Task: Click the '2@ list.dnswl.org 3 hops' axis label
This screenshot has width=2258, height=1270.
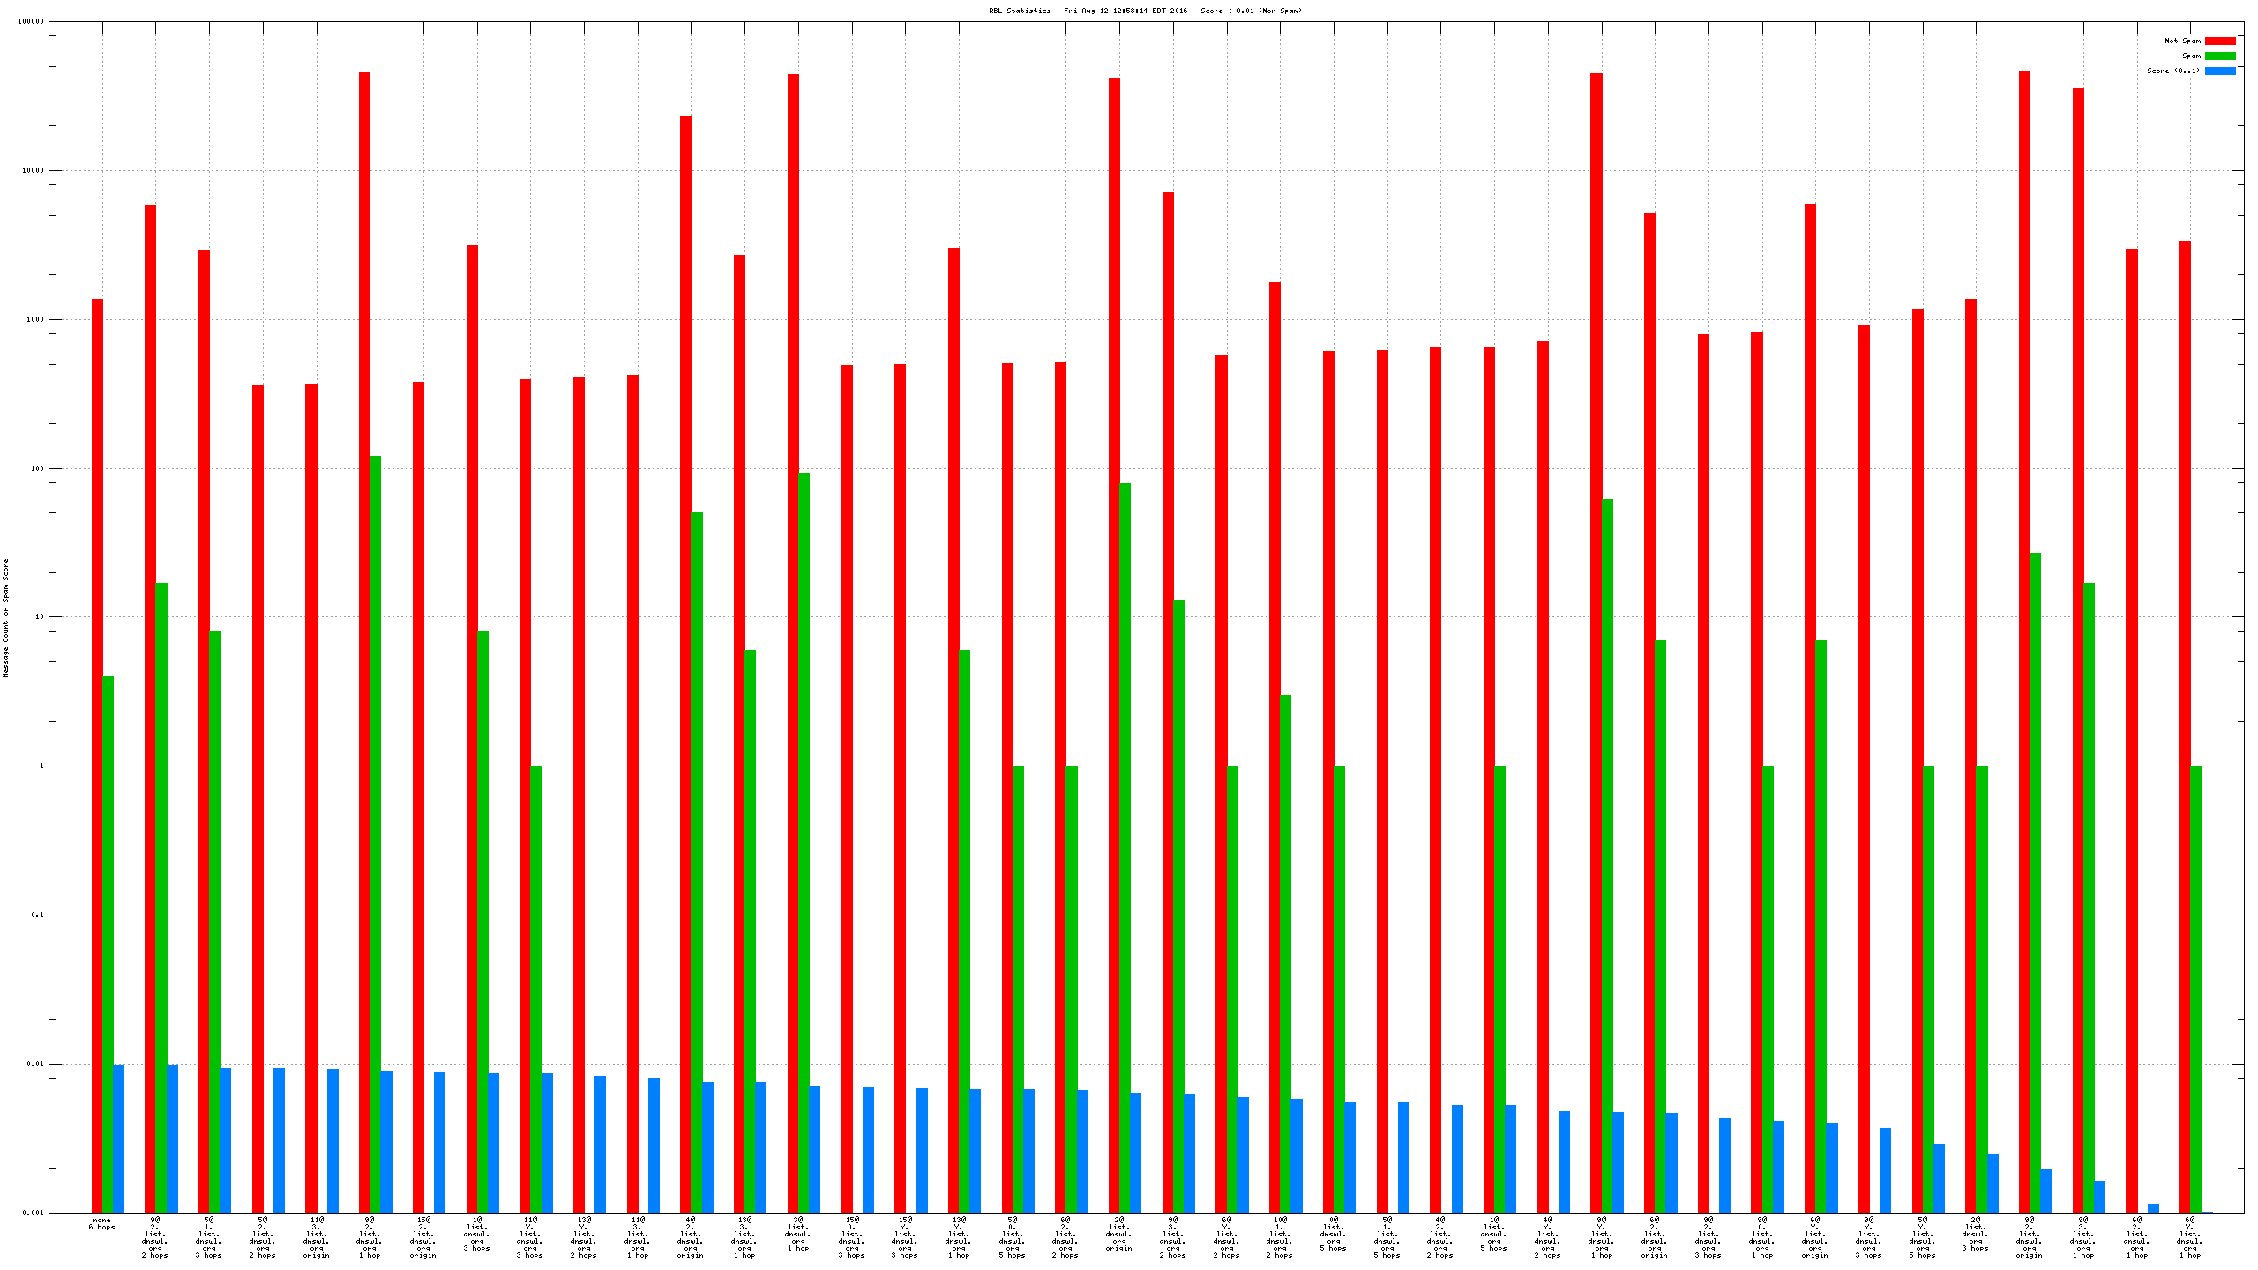Action: [x=1975, y=1234]
